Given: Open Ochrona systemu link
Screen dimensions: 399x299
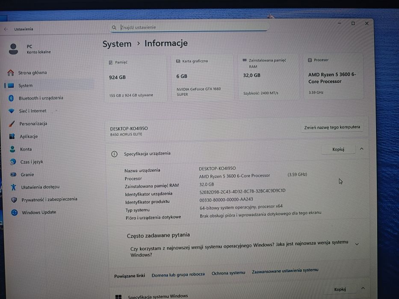Looking at the screenshot, I should pos(228,273).
